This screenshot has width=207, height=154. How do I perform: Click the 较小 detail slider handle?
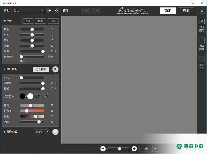[32, 29]
